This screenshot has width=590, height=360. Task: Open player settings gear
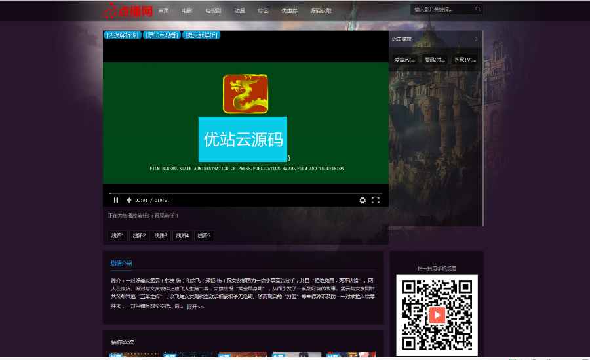pos(363,201)
